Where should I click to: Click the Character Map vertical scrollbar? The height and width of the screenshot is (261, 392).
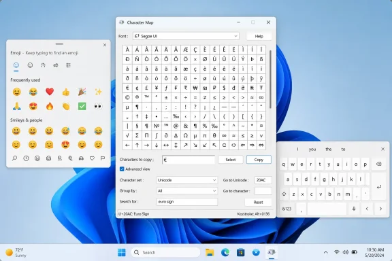(x=270, y=80)
